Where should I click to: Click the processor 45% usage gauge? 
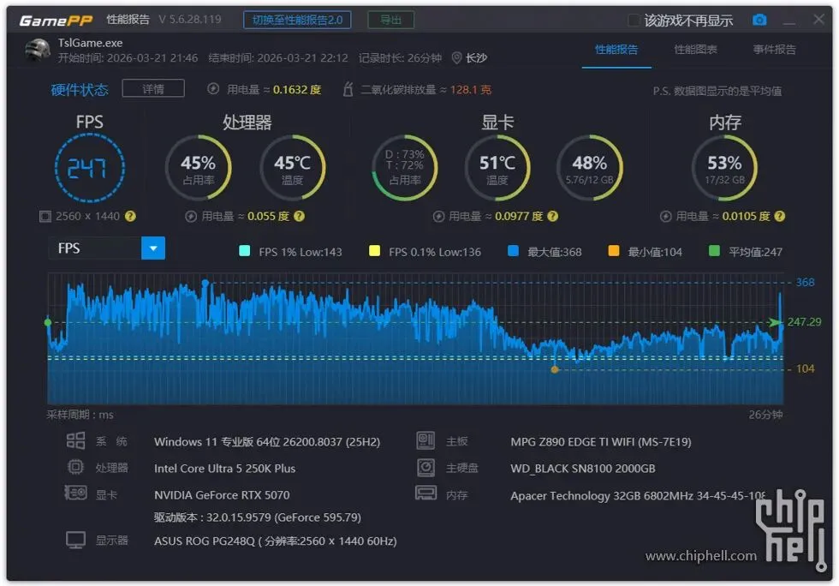coord(198,168)
